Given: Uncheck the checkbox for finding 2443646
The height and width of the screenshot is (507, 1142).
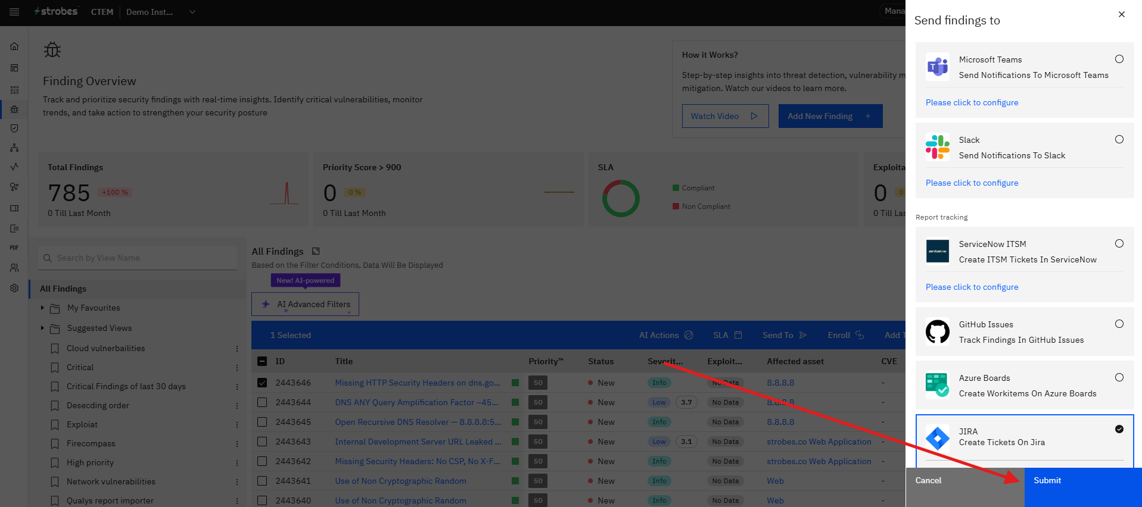Looking at the screenshot, I should (x=262, y=383).
